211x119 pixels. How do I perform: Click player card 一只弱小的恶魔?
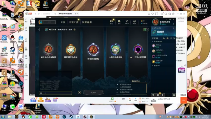(x=138, y=51)
